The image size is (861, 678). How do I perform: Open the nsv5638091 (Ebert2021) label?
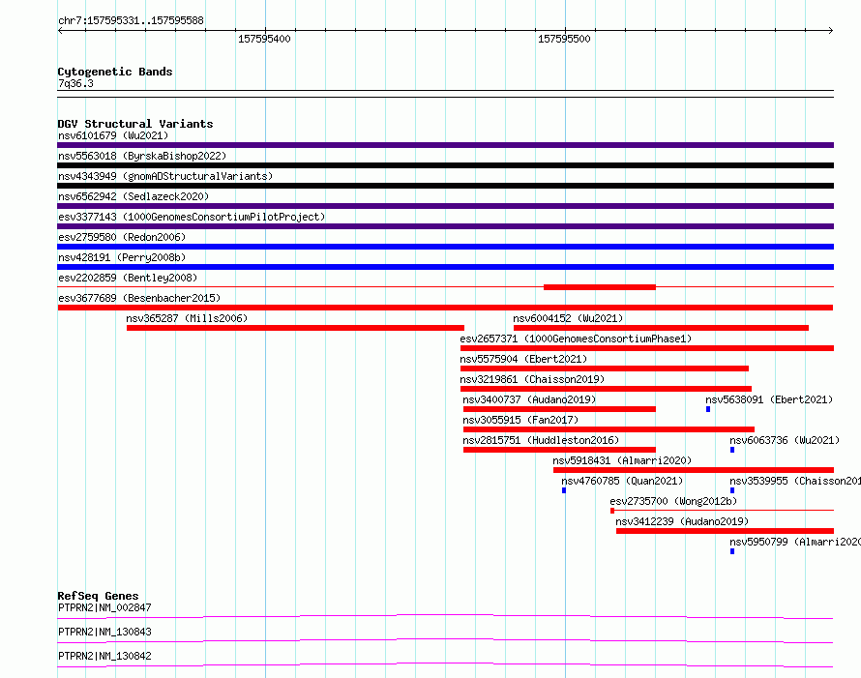click(x=769, y=399)
